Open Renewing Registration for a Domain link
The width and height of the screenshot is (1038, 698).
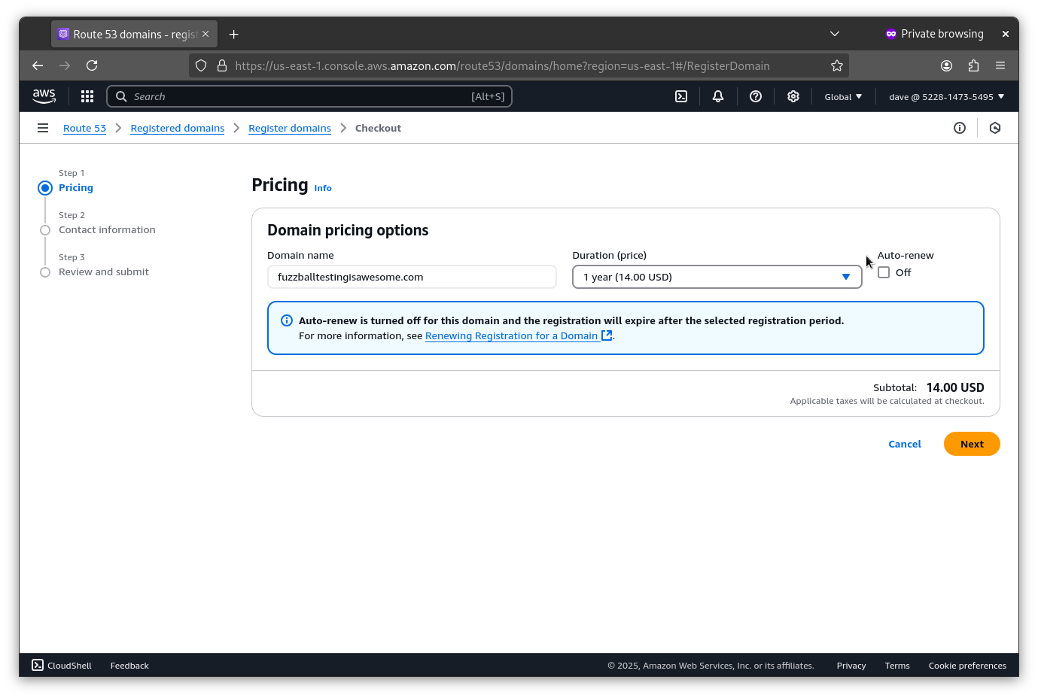(512, 335)
